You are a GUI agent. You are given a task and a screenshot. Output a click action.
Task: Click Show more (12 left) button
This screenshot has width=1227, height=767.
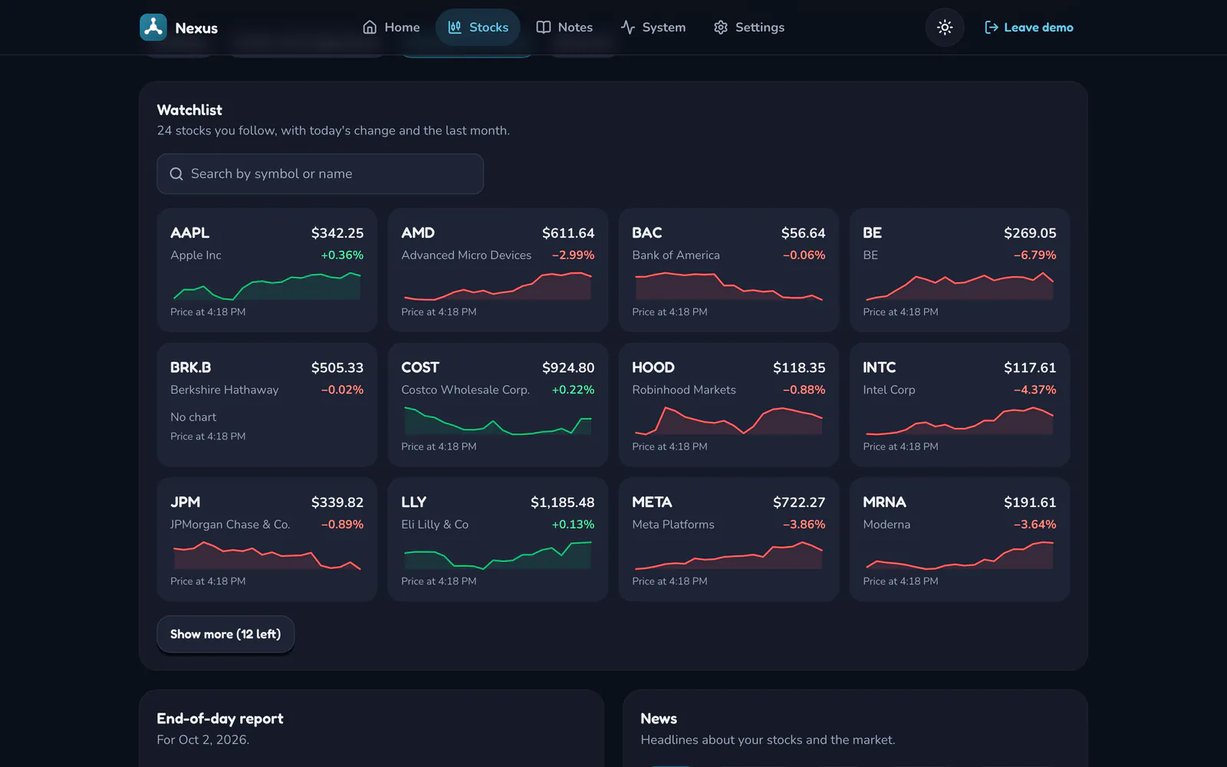[x=225, y=634]
